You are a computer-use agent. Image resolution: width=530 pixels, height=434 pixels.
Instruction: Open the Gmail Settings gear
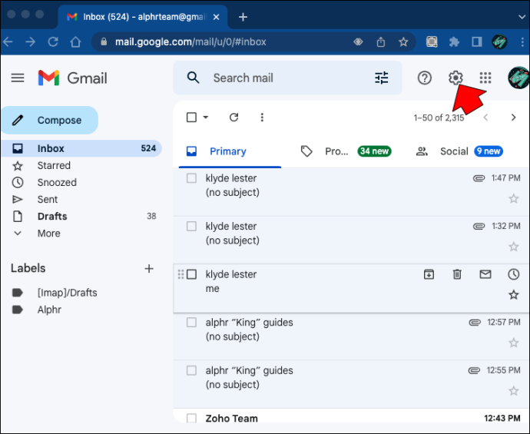pyautogui.click(x=455, y=78)
